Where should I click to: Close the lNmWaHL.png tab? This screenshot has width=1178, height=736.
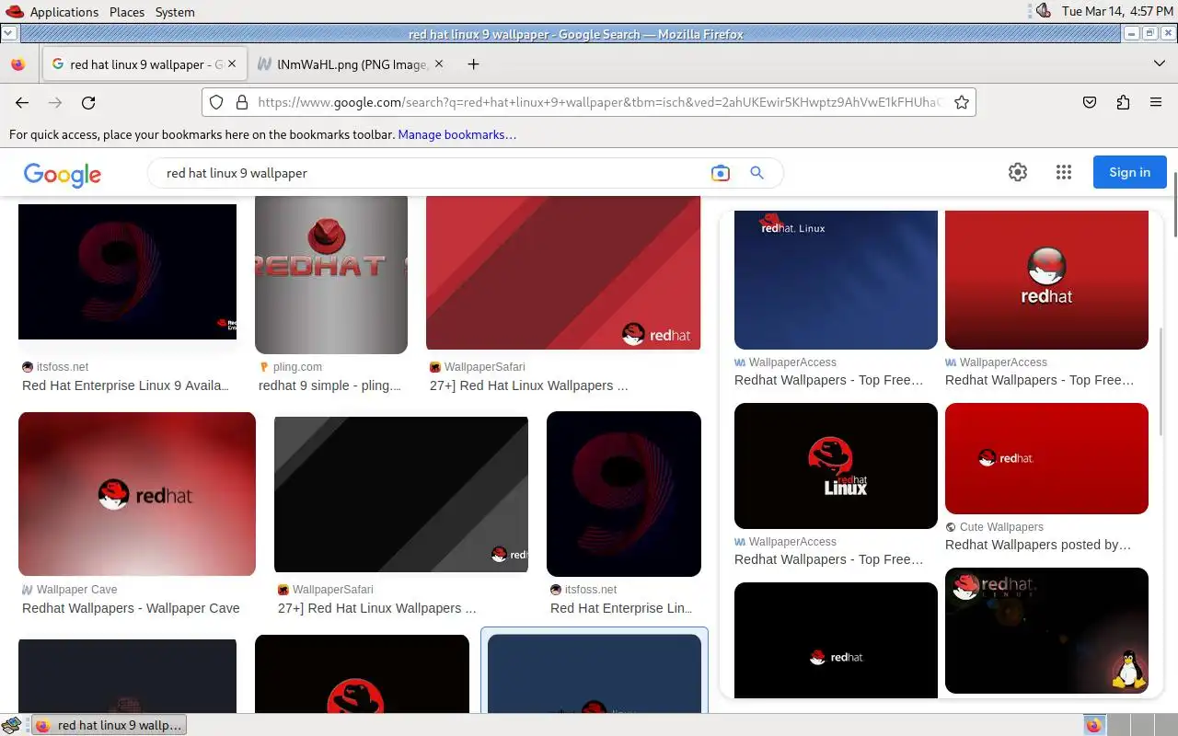coord(439,64)
